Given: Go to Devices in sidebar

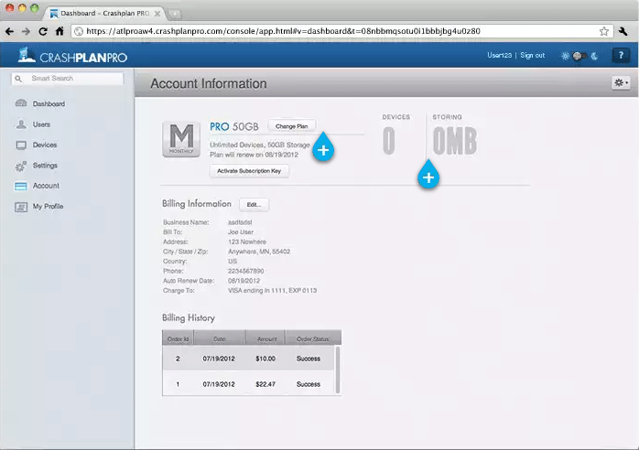Looking at the screenshot, I should (x=45, y=145).
